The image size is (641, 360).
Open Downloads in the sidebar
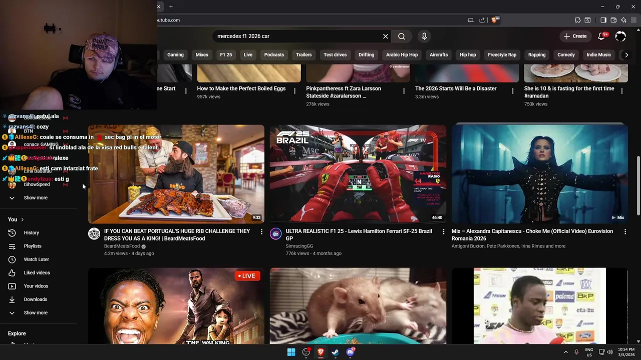click(35, 299)
